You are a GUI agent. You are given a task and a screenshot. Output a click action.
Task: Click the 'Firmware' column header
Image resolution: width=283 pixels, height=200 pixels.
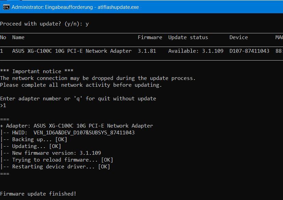(x=150, y=37)
